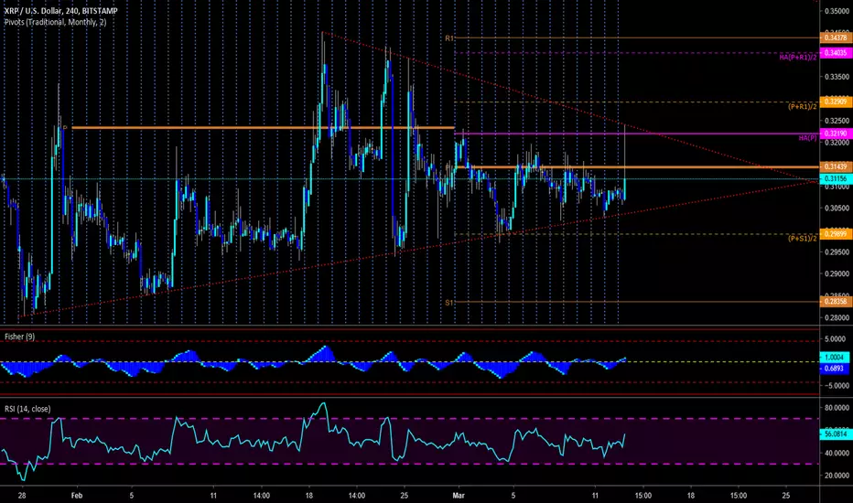Select the (P+S1)/2 line label
The width and height of the screenshot is (853, 503).
tap(802, 239)
